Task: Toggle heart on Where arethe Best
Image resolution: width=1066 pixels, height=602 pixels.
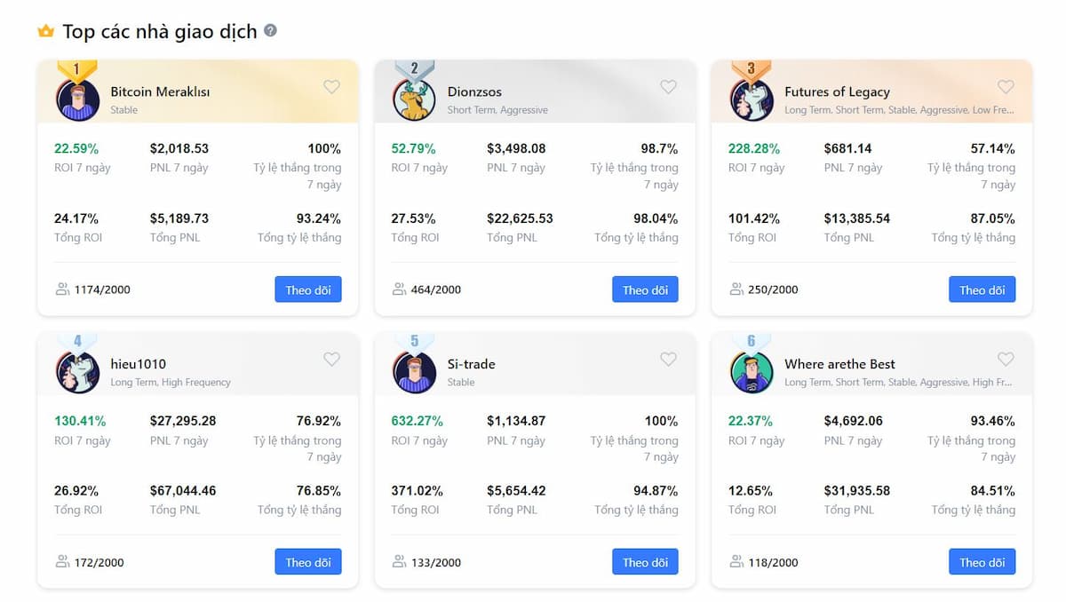Action: click(1006, 360)
